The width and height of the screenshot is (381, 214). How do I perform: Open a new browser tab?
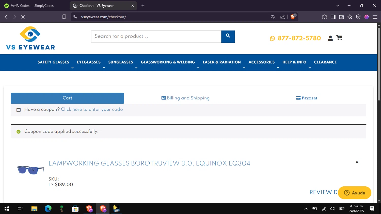pos(143,6)
